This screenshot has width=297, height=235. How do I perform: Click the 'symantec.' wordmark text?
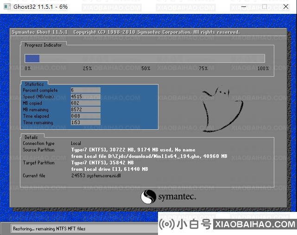pos(177,197)
